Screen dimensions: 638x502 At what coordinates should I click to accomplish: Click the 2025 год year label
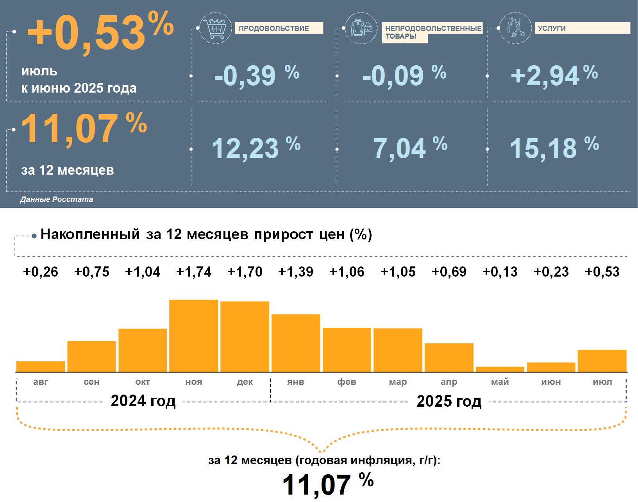point(449,401)
